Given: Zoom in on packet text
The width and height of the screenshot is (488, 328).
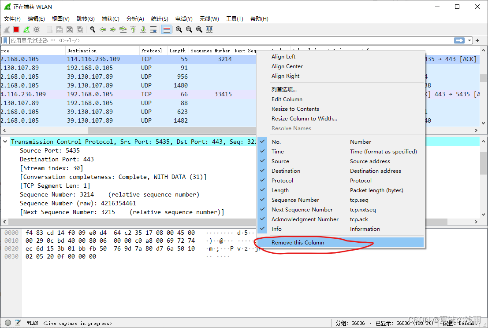Looking at the screenshot, I should click(x=179, y=29).
